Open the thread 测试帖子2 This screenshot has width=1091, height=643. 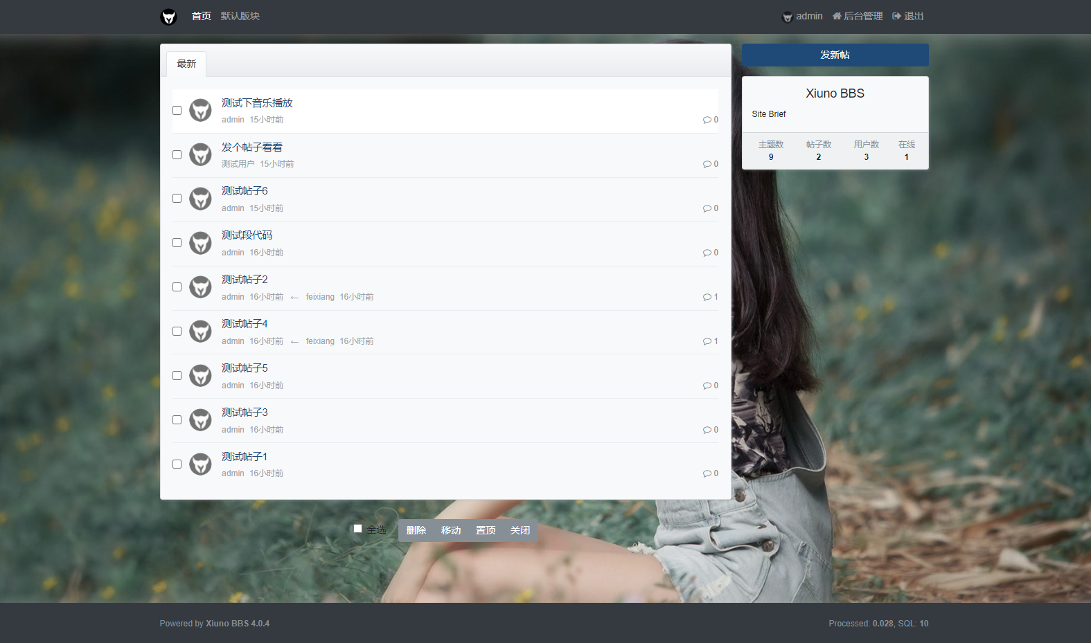pyautogui.click(x=245, y=280)
